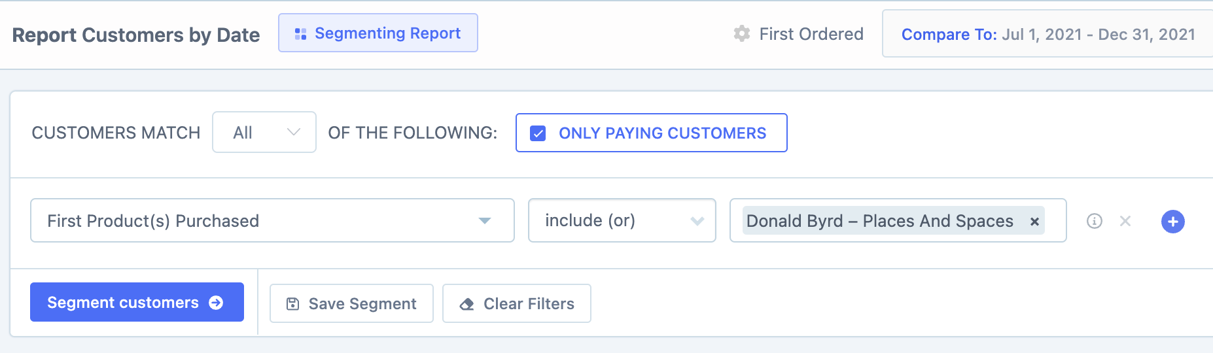Click the arrow icon on Segment customers
Screen dimensions: 1213x353
(x=216, y=303)
